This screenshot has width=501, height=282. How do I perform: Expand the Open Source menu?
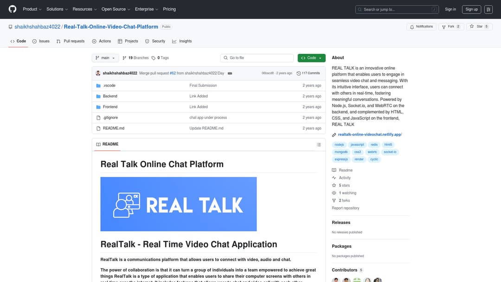[116, 9]
